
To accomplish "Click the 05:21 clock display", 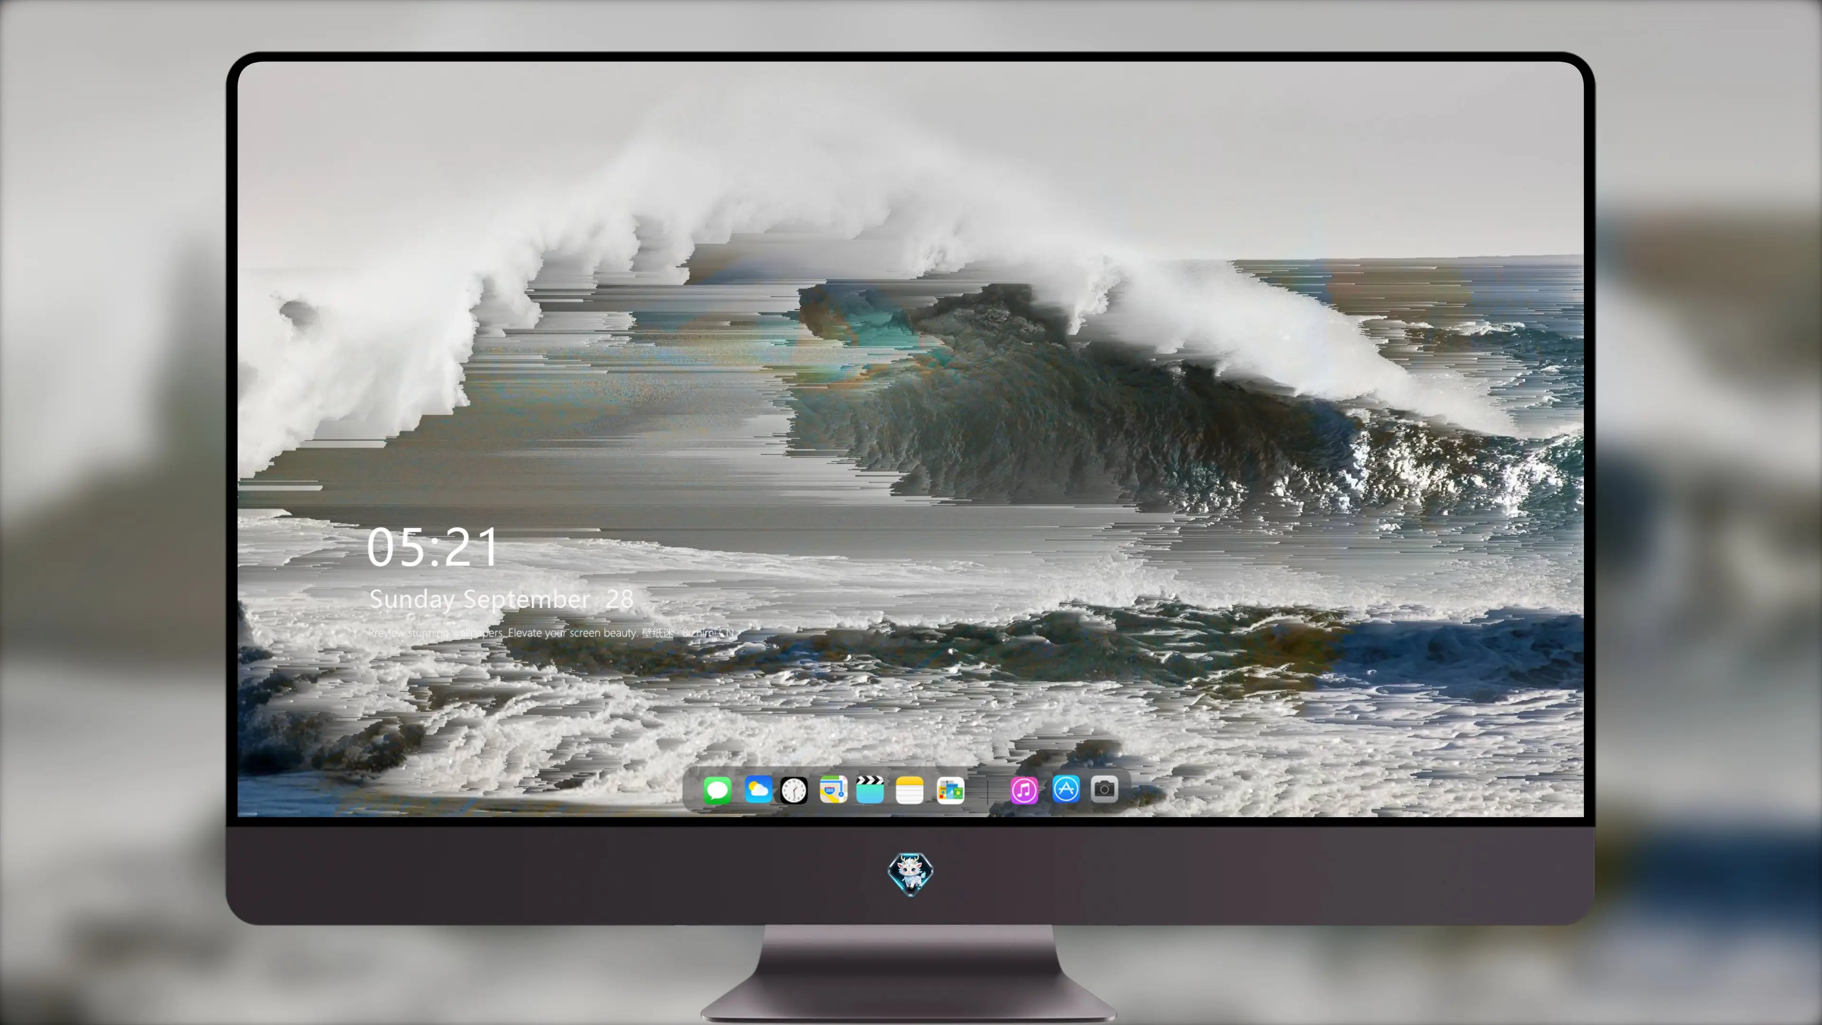I will (432, 548).
